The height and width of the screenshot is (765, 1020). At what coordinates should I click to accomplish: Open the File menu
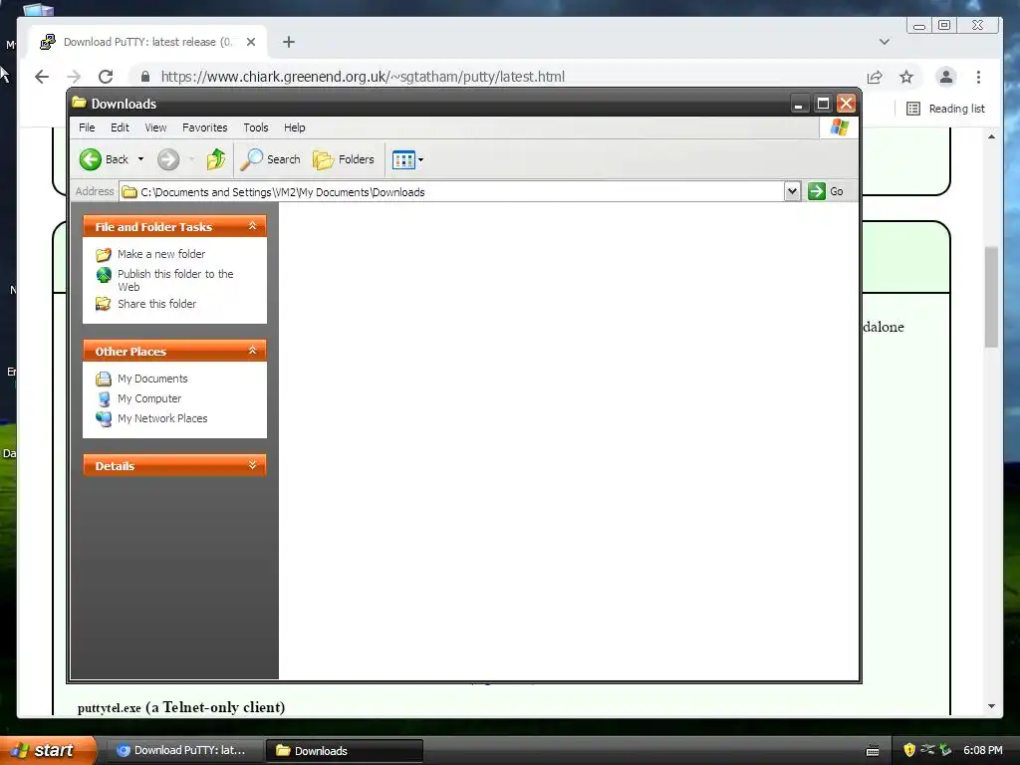pyautogui.click(x=87, y=127)
